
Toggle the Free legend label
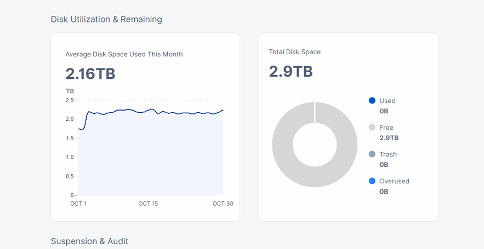(386, 128)
